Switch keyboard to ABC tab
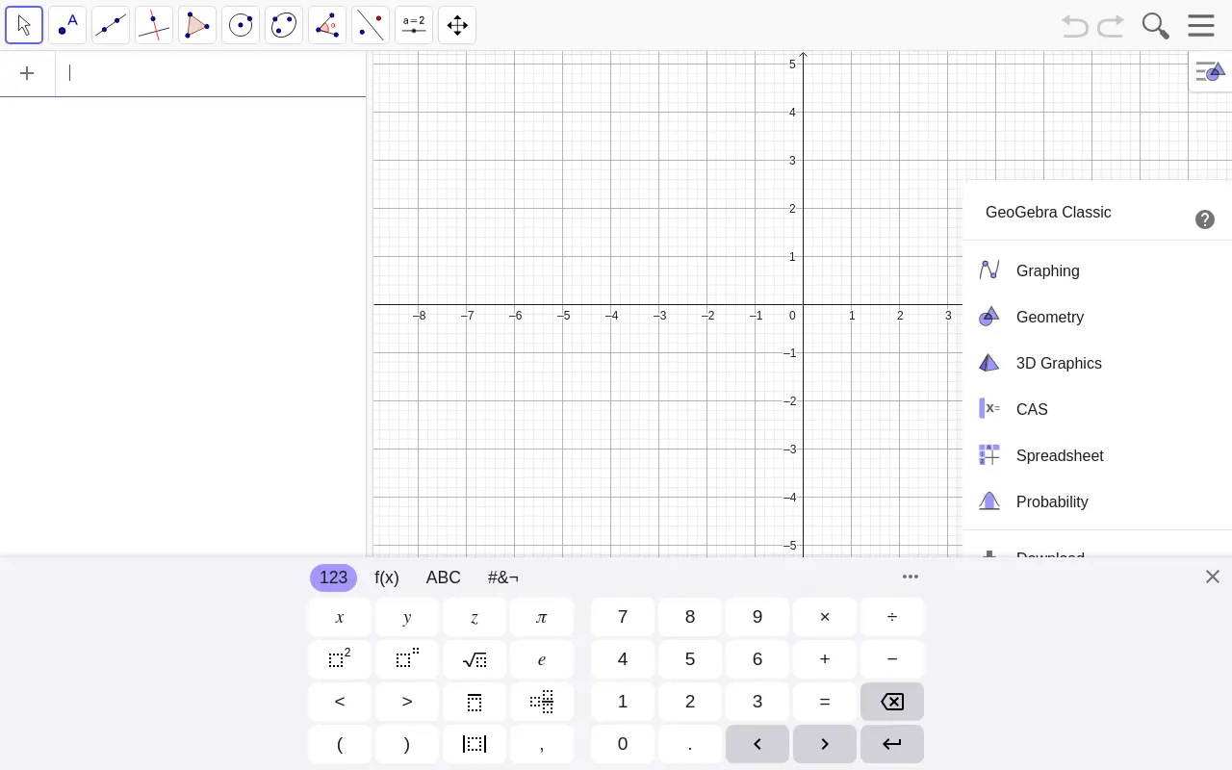Screen dimensions: 1232x770 [444, 577]
